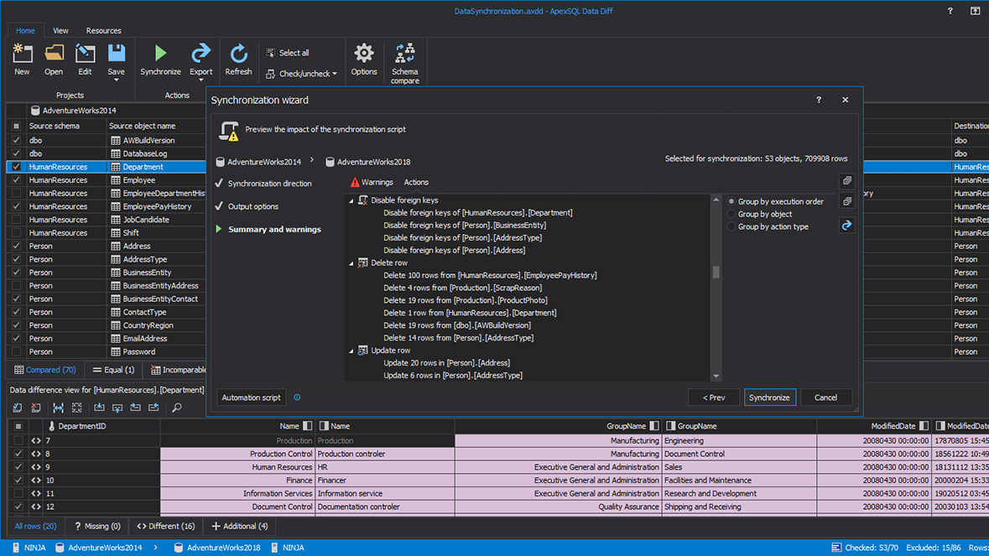Image resolution: width=989 pixels, height=556 pixels.
Task: Click the help question mark in the wizard
Action: point(819,100)
